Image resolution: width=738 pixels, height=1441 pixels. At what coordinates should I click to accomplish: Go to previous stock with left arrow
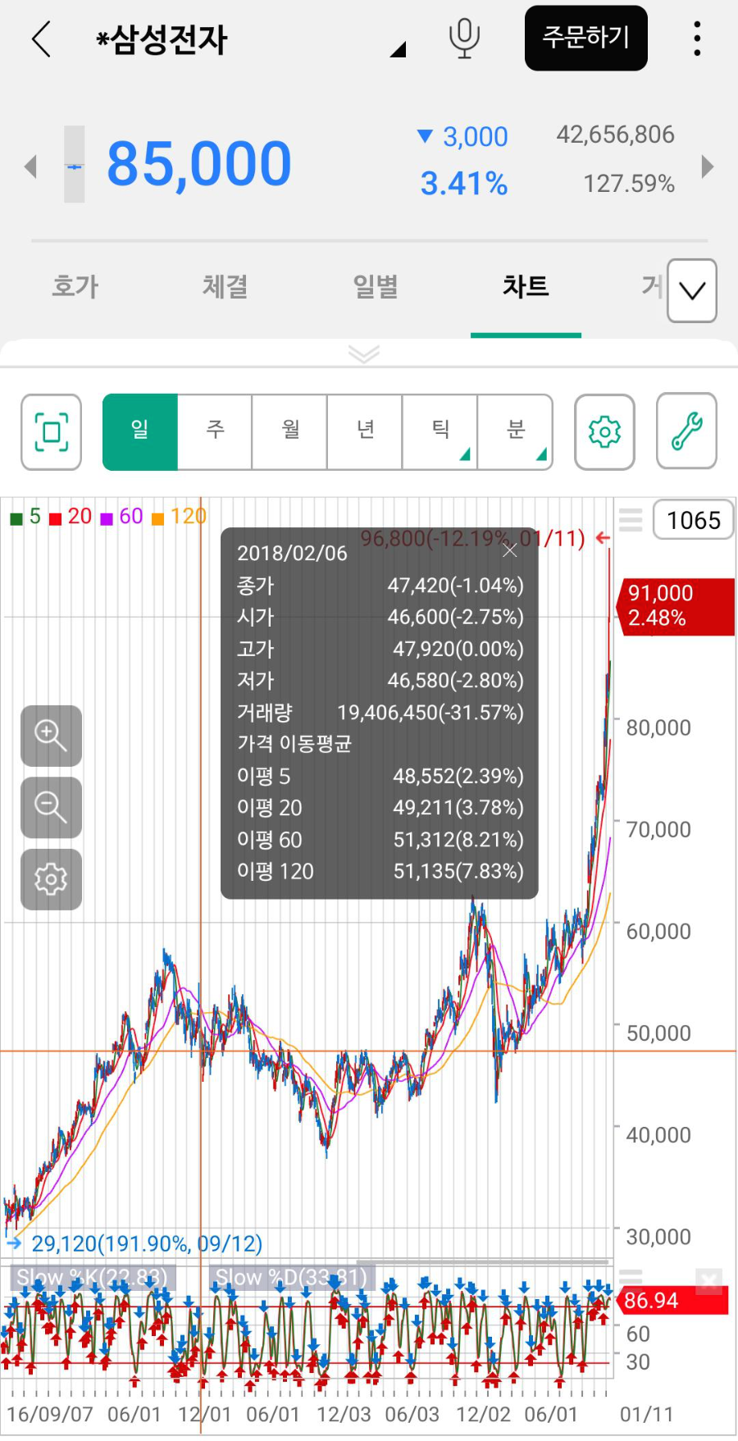pos(31,166)
